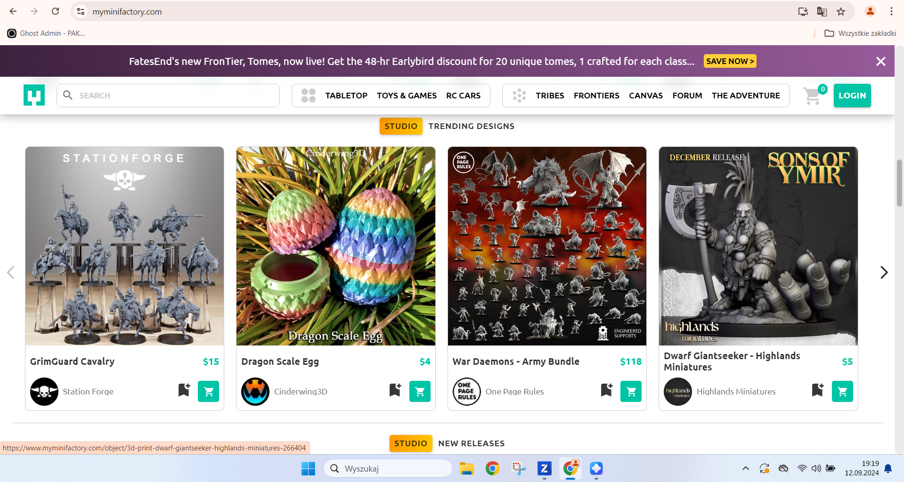Viewport: 904px width, 482px height.
Task: Show next trending designs with right arrow
Action: (884, 272)
